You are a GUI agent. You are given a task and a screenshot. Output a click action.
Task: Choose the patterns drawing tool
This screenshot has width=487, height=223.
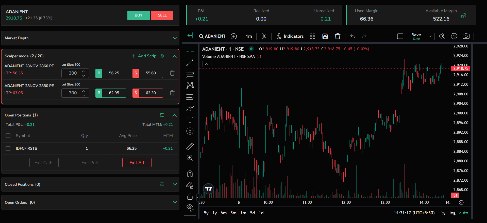(190, 85)
